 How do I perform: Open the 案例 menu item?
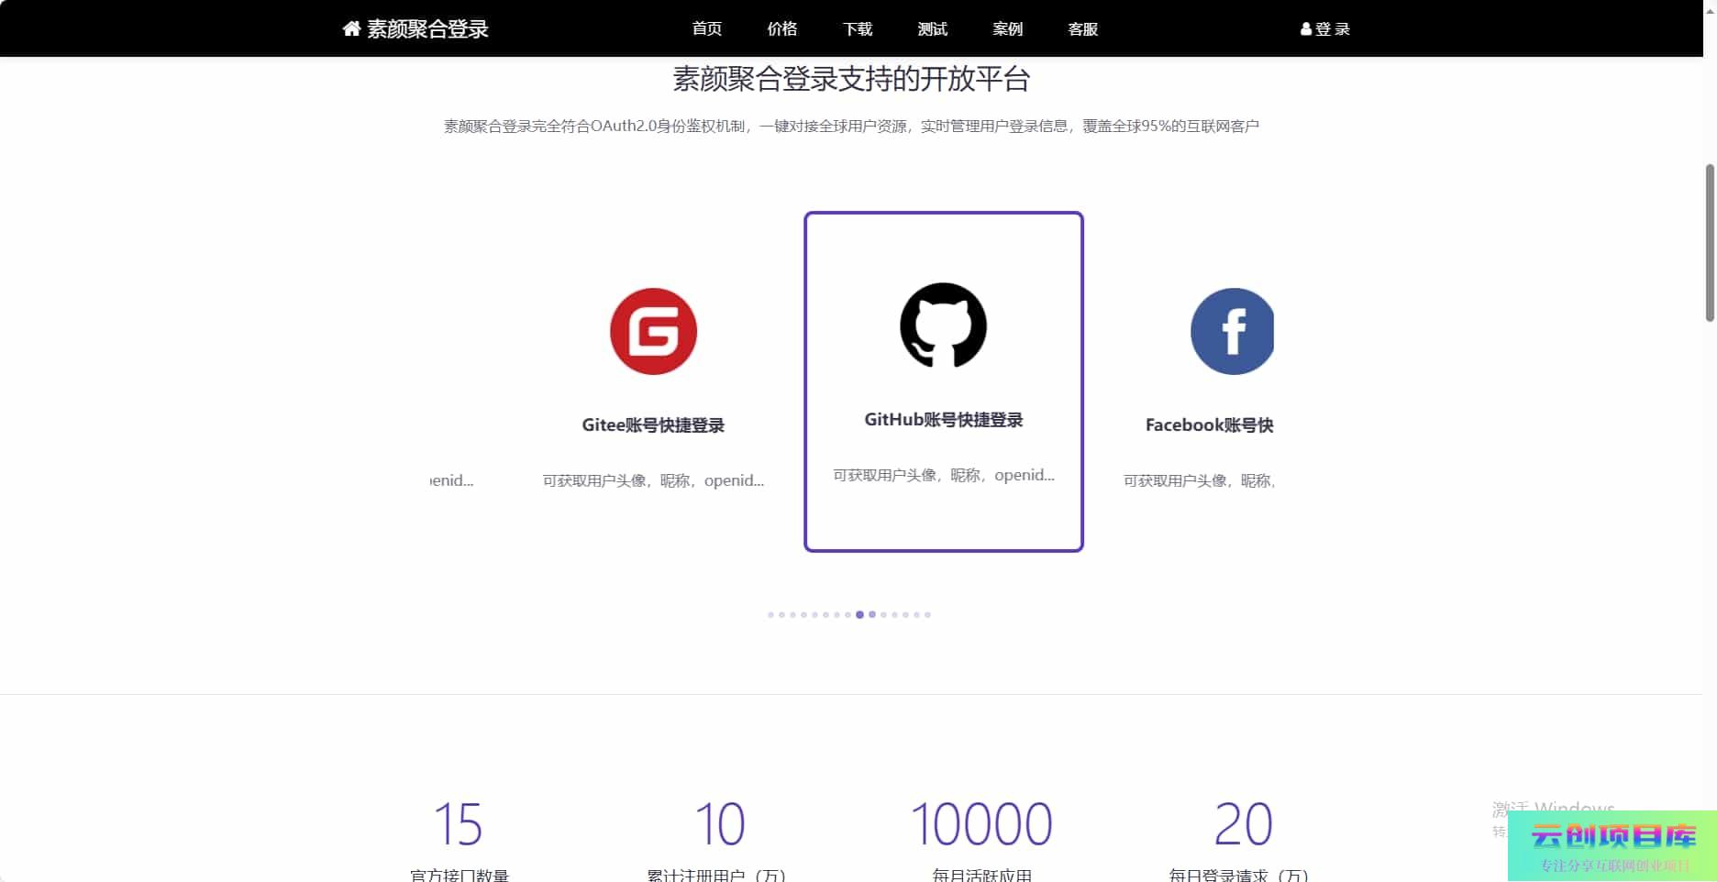(x=1007, y=29)
